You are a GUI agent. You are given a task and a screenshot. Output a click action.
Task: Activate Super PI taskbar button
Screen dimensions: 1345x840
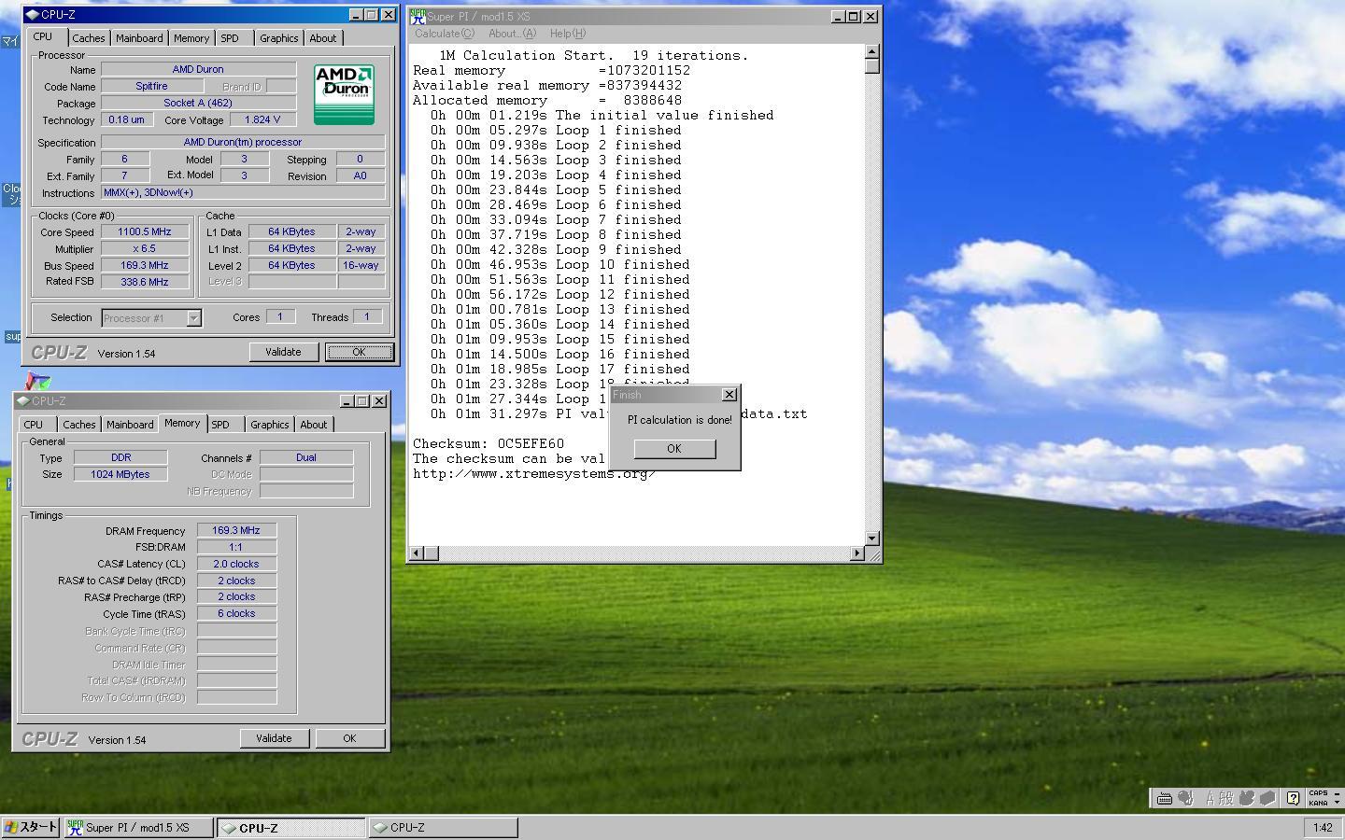(x=138, y=828)
